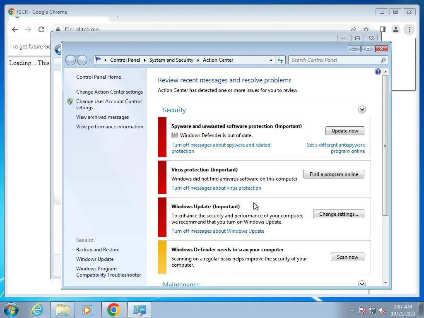Image resolution: width=424 pixels, height=318 pixels.
Task: Open Action Center help question-mark icon
Action: pos(378,72)
